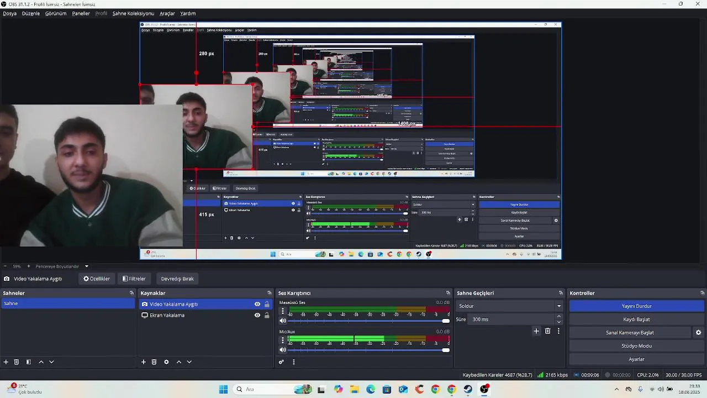Add a new scene in the Sahneler panel
The height and width of the screenshot is (398, 707).
click(x=6, y=362)
